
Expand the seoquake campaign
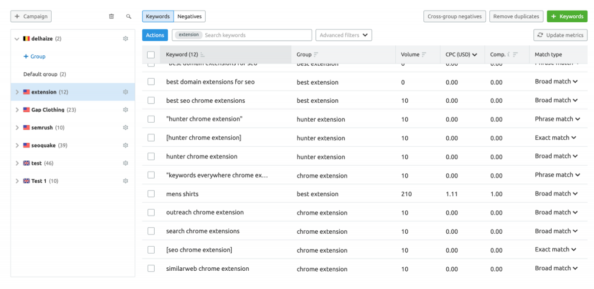coord(16,145)
